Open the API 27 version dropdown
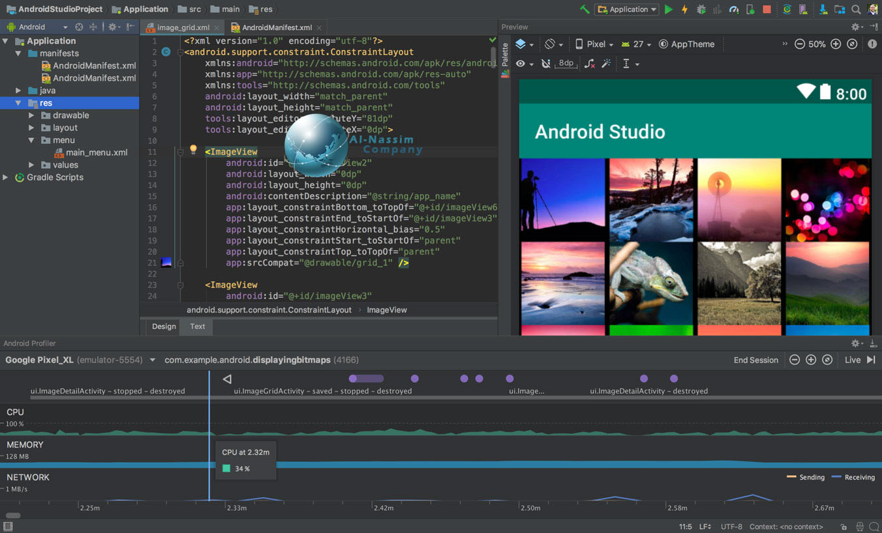The image size is (882, 533). pos(636,44)
